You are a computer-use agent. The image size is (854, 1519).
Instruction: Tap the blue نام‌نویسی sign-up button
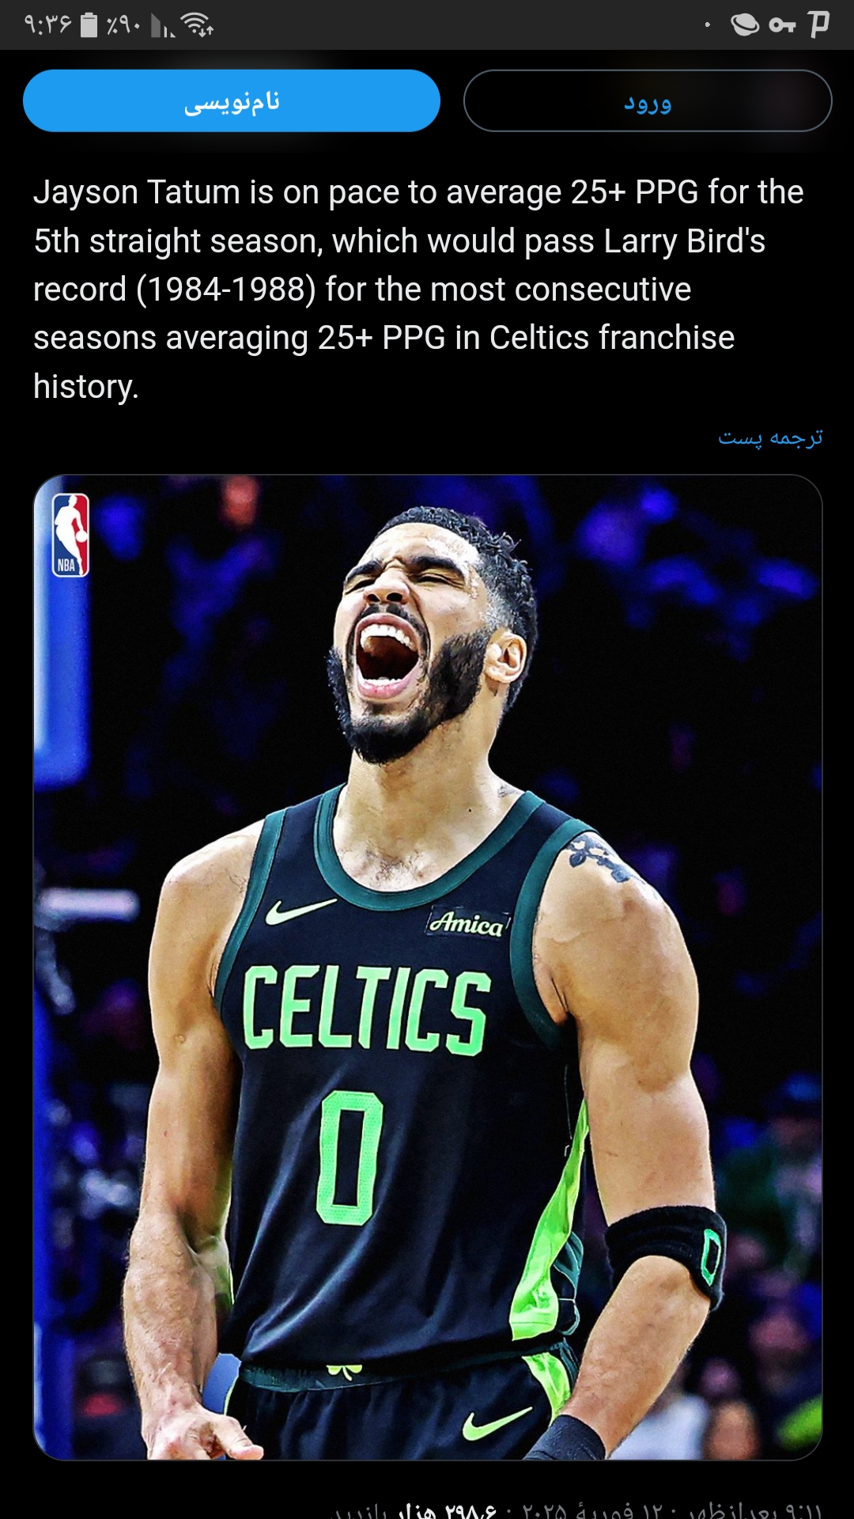point(232,100)
